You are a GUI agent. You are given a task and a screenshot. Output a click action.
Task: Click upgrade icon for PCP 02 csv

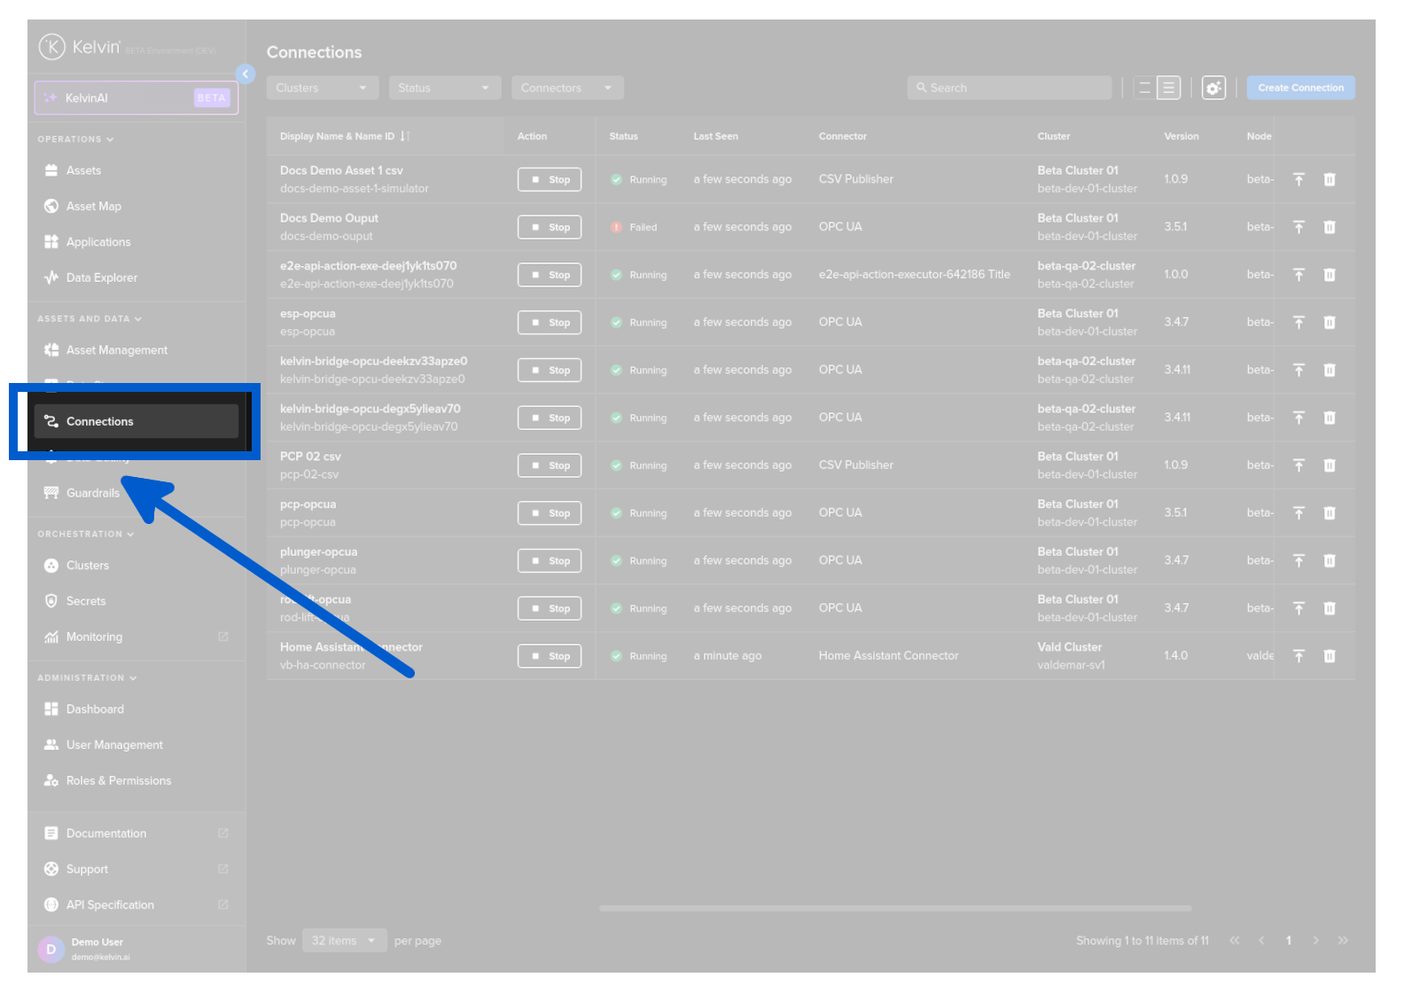coord(1299,465)
